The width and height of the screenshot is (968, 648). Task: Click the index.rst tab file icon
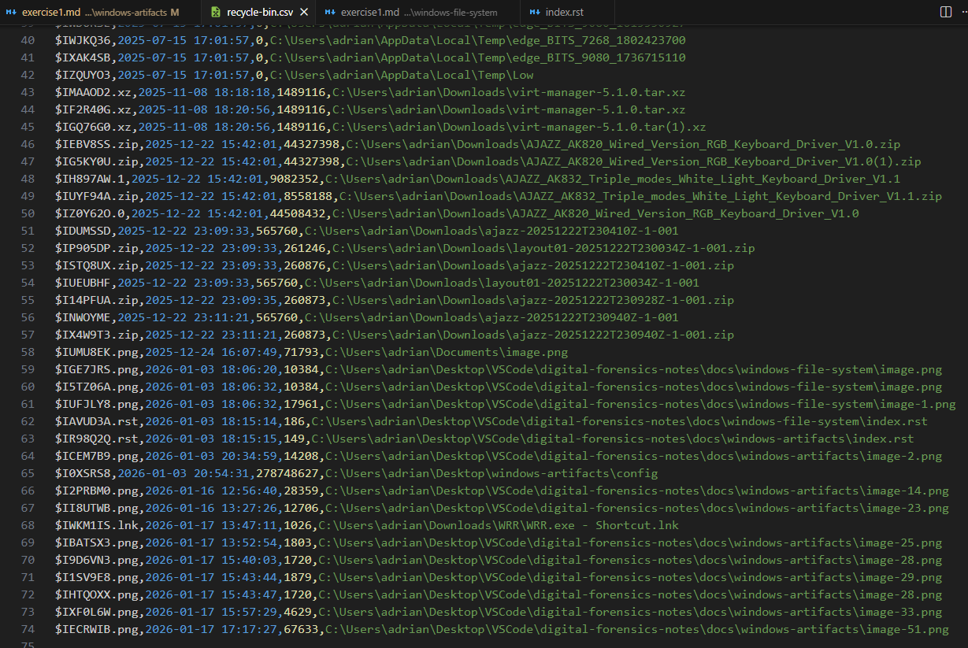pos(535,12)
